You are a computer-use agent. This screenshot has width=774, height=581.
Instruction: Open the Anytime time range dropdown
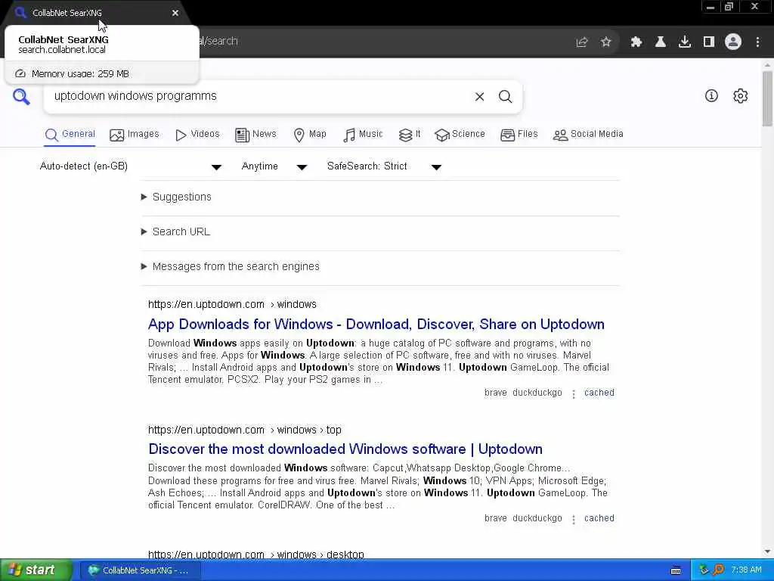[274, 166]
